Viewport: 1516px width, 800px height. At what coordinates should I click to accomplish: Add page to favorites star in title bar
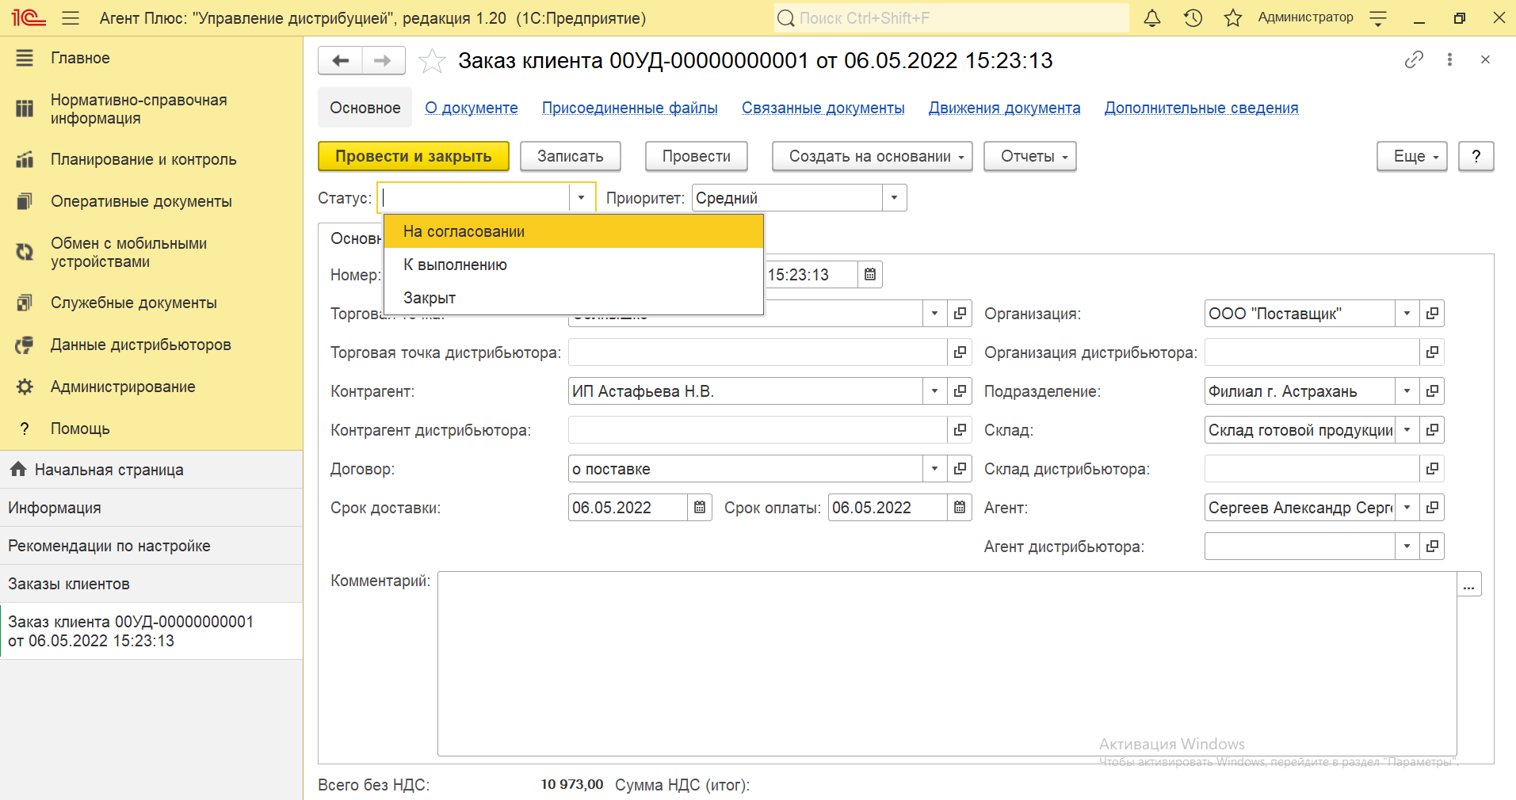[x=1233, y=18]
